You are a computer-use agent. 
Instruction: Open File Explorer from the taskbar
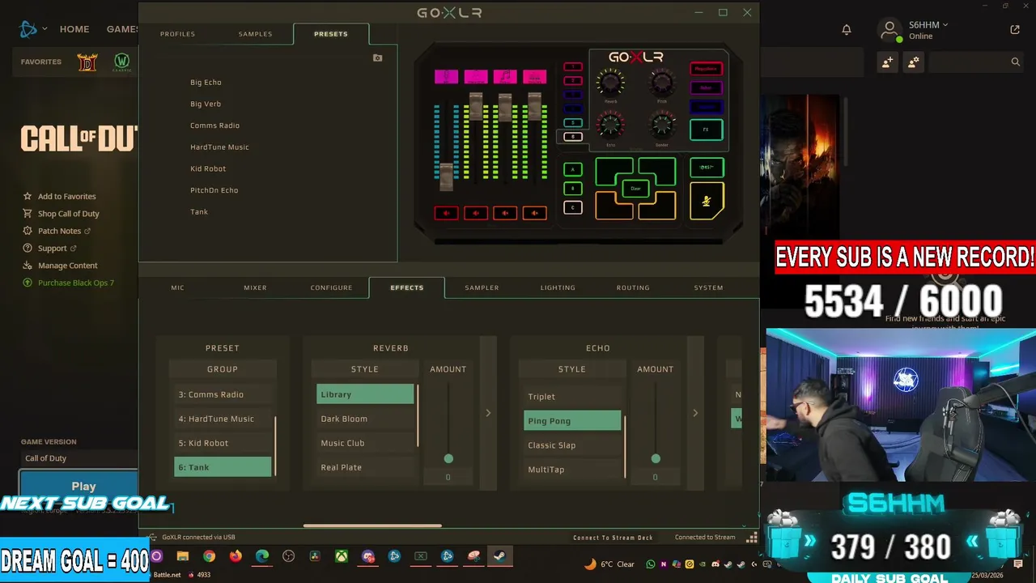pyautogui.click(x=183, y=556)
